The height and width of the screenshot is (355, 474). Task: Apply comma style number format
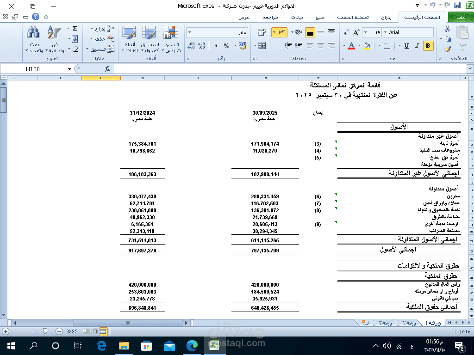pos(216,46)
